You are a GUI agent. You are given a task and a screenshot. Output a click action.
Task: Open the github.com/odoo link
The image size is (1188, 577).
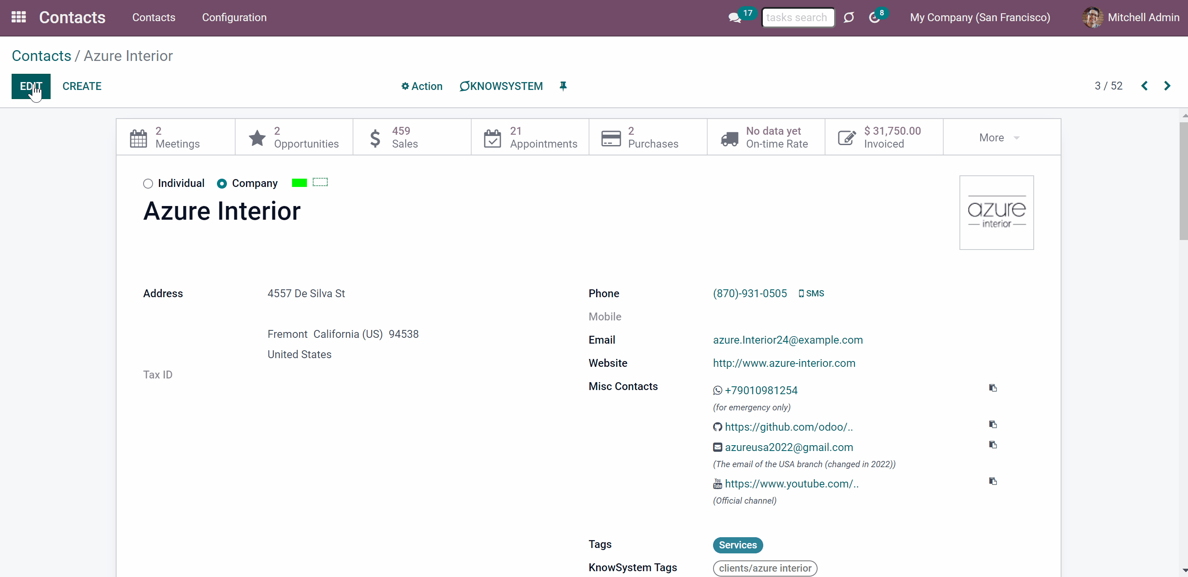(789, 427)
